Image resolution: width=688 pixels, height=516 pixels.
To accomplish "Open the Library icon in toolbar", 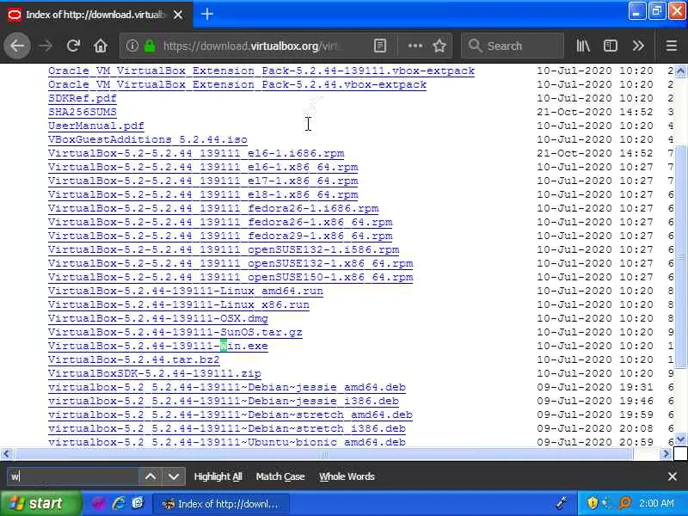I will click(x=583, y=46).
